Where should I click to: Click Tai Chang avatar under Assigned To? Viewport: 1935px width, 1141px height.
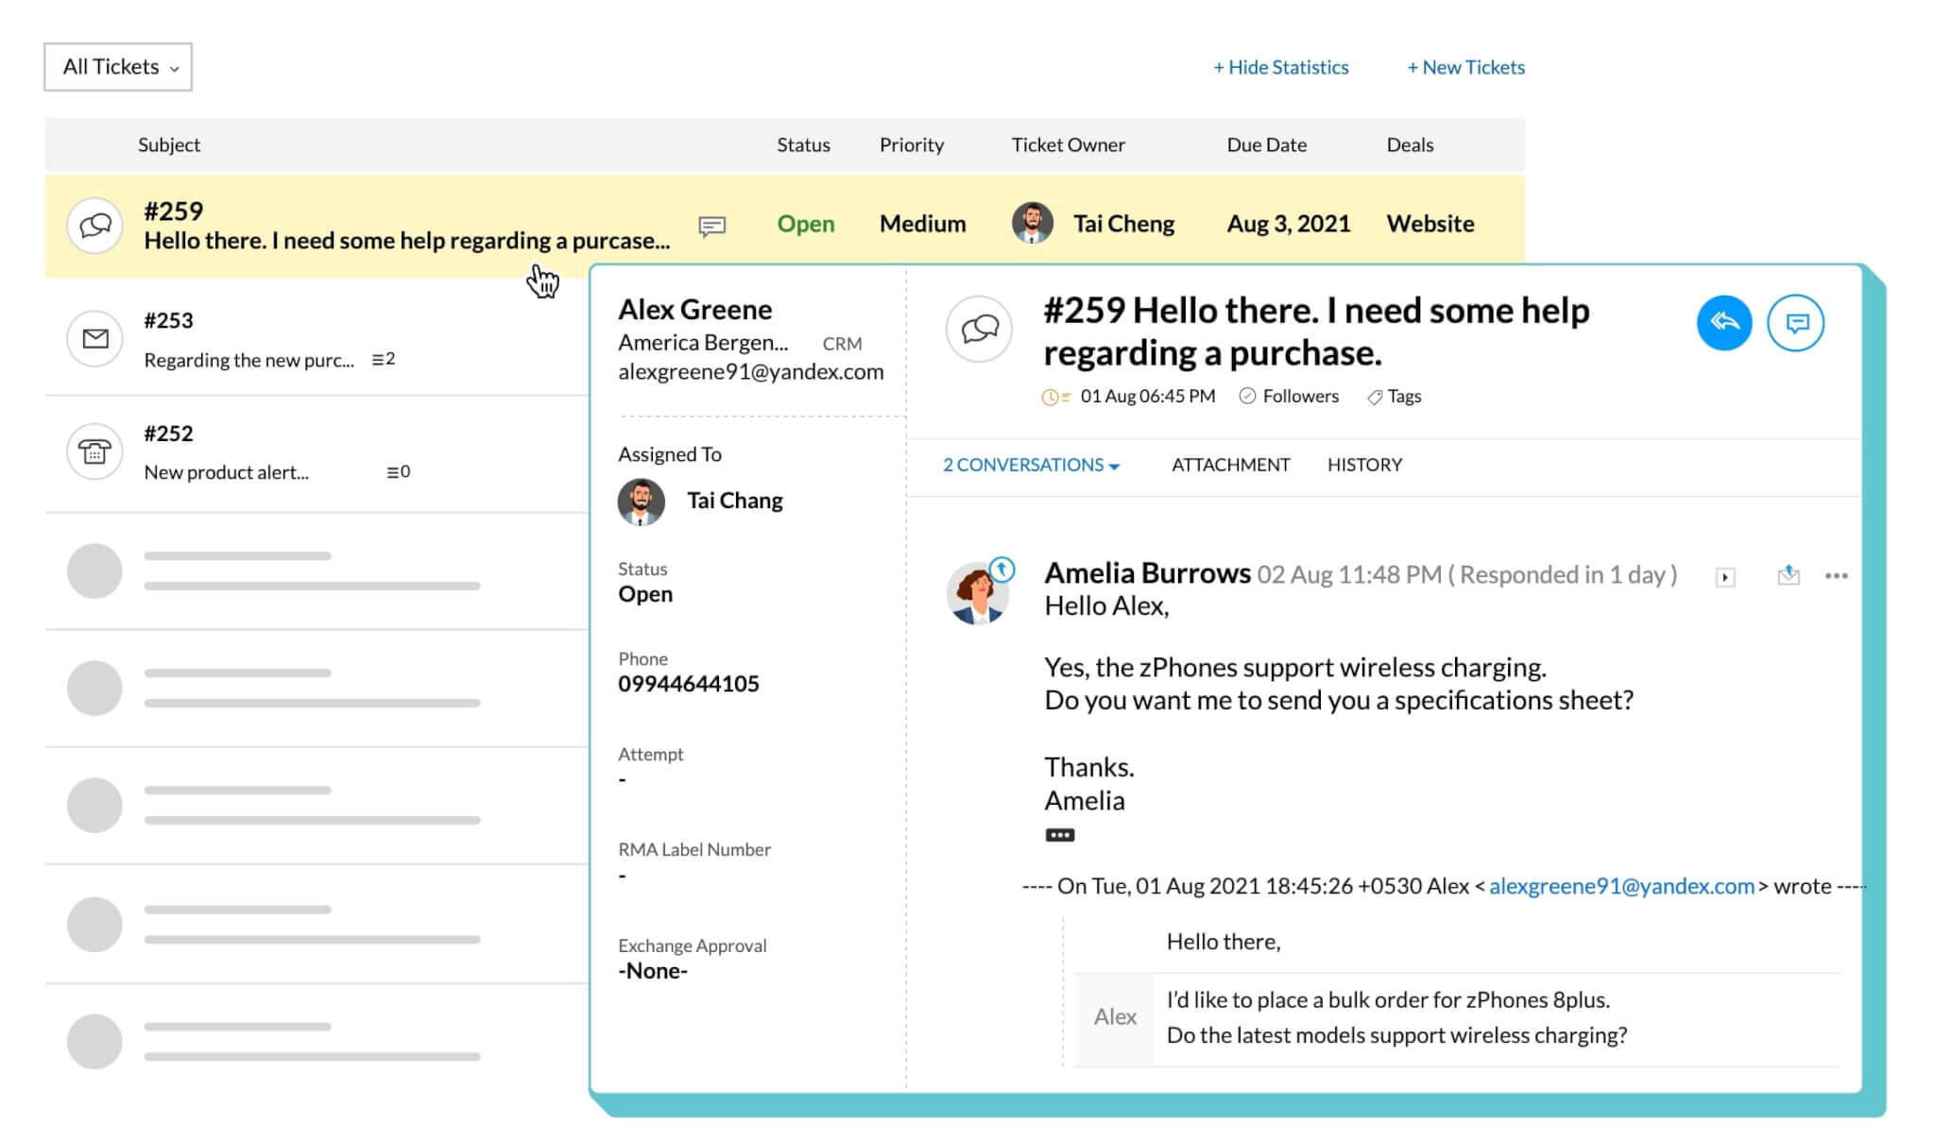point(641,502)
